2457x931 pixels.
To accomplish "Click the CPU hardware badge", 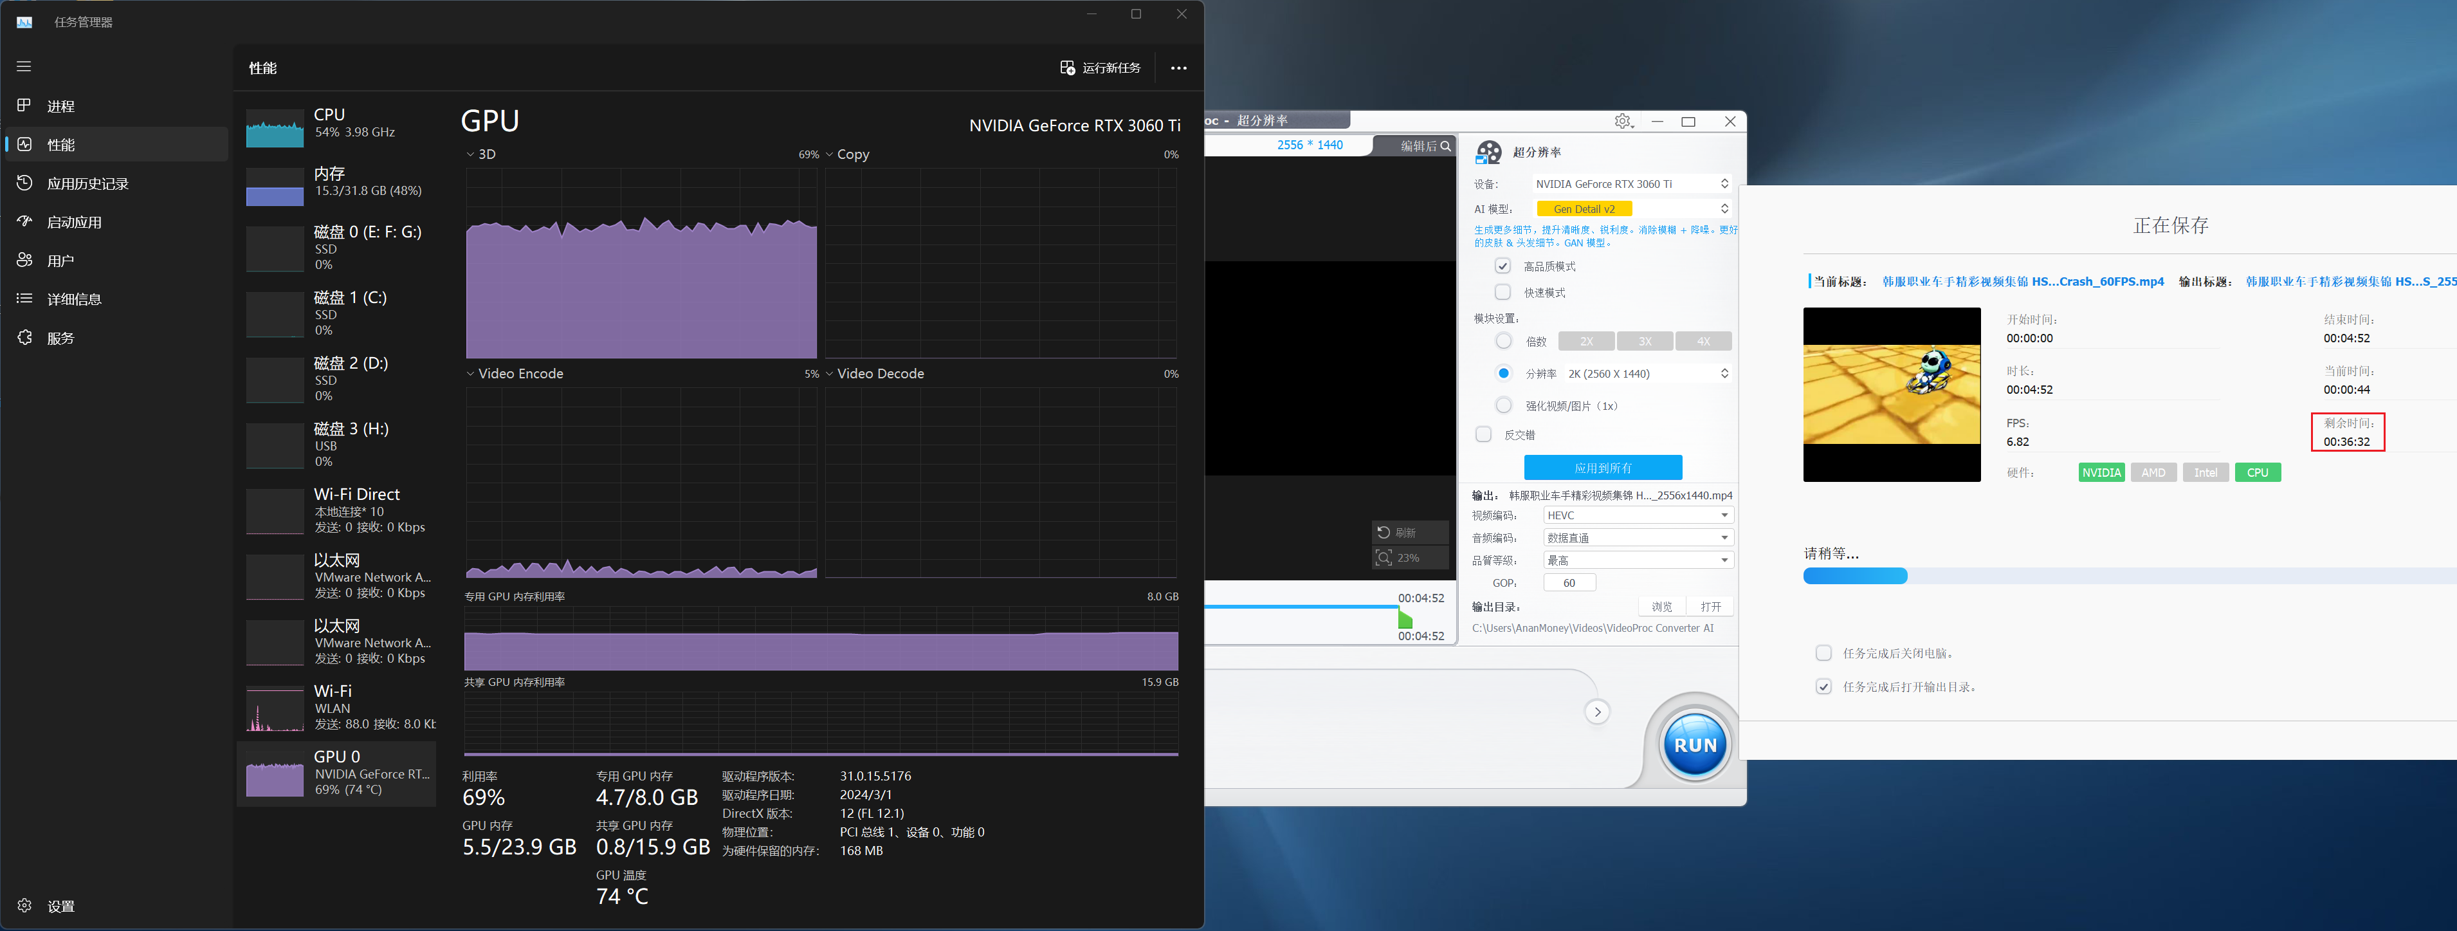I will [x=2258, y=472].
